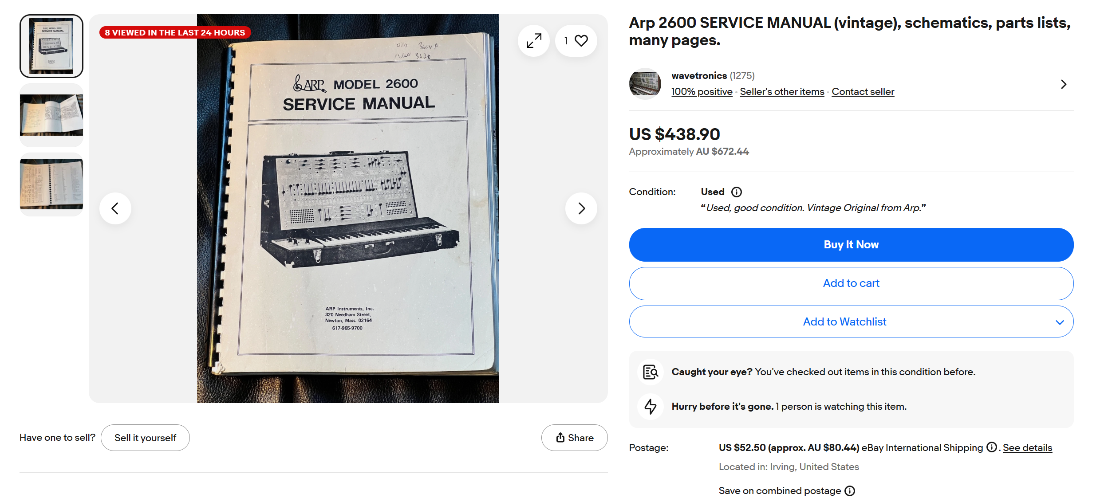Screen dimensions: 1116x498
Task: Click Add to cart
Action: coord(851,283)
